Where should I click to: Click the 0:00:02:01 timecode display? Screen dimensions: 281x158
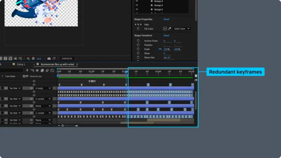(x=67, y=58)
